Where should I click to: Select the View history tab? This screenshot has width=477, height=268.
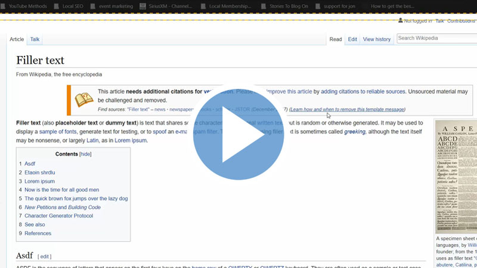point(376,39)
